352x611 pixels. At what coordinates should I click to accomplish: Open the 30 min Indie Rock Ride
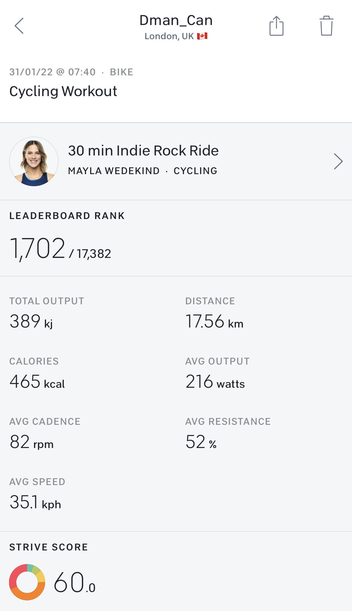tap(143, 151)
